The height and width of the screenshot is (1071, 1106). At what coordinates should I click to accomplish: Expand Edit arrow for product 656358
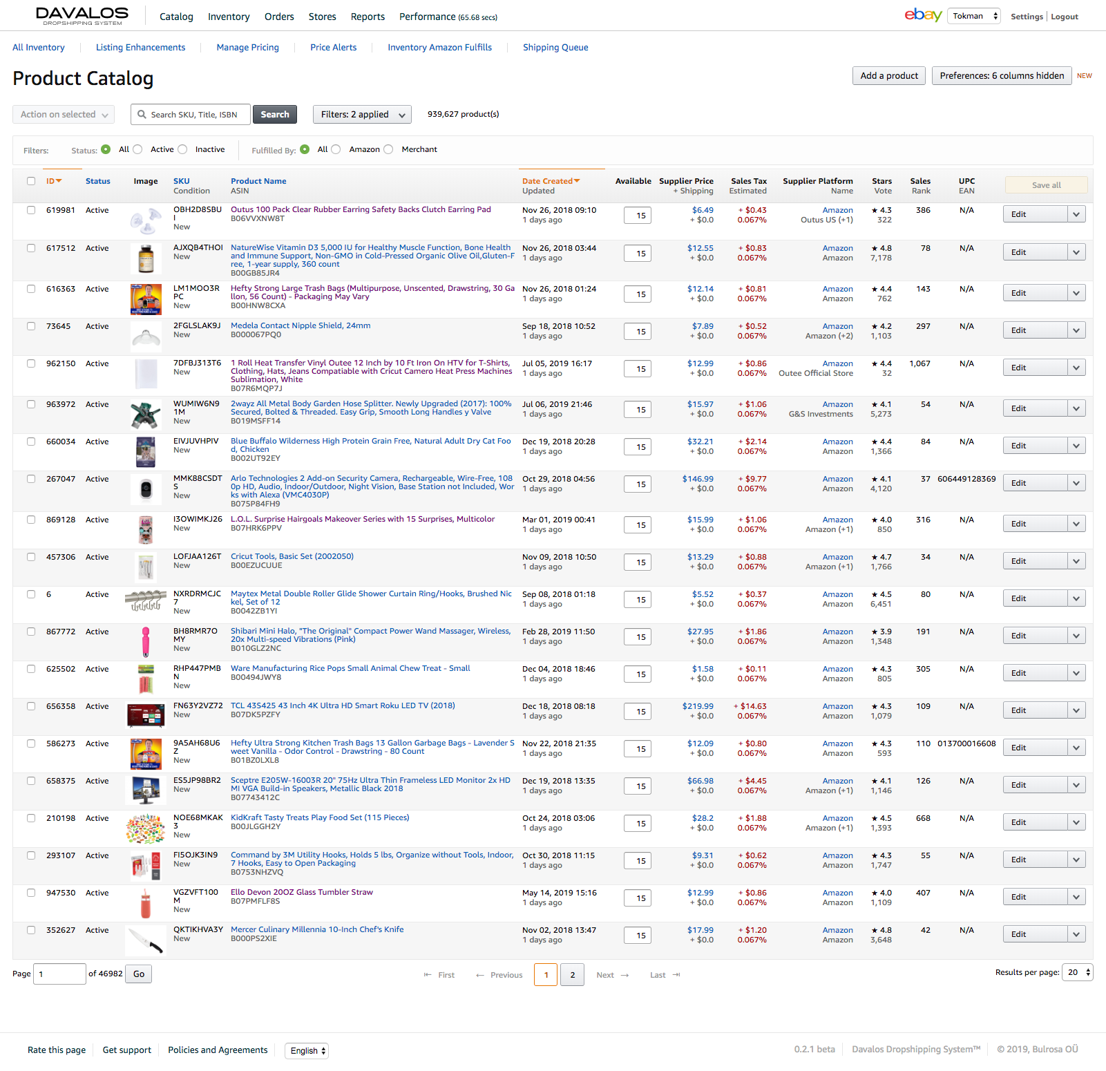tap(1076, 710)
